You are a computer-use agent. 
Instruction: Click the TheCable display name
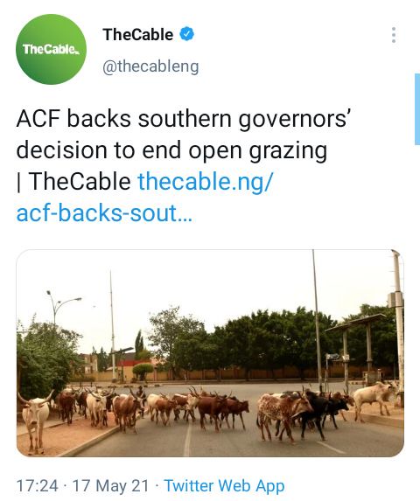coord(137,34)
